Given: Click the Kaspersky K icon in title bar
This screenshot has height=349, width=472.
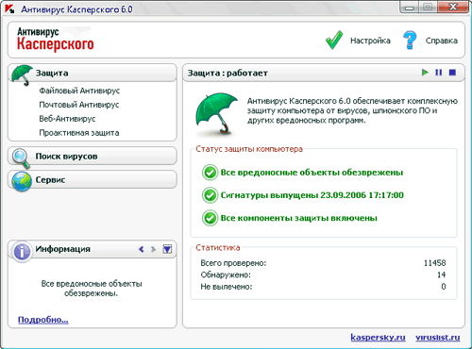Looking at the screenshot, I should 9,8.
